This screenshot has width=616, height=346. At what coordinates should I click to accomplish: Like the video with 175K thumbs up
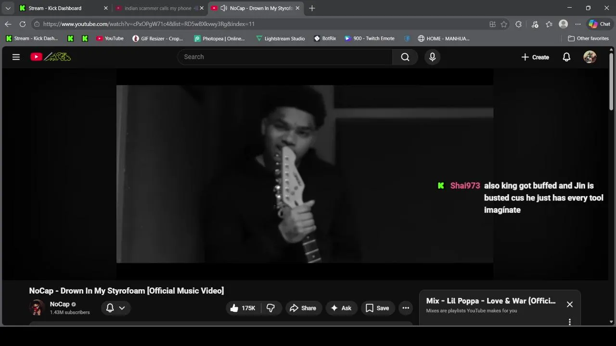pyautogui.click(x=243, y=308)
